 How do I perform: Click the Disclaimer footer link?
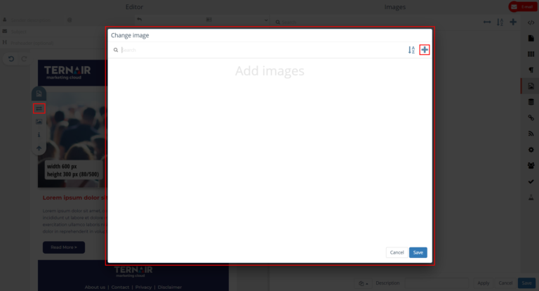[170, 287]
